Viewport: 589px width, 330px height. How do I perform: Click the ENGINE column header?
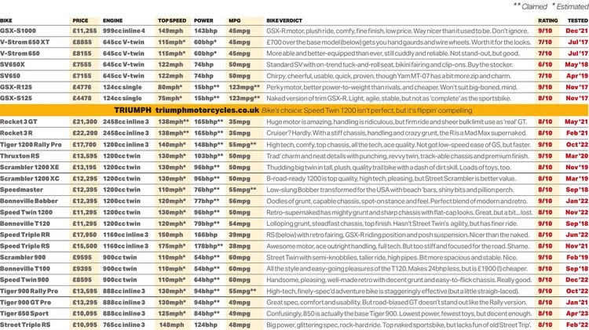tap(112, 20)
